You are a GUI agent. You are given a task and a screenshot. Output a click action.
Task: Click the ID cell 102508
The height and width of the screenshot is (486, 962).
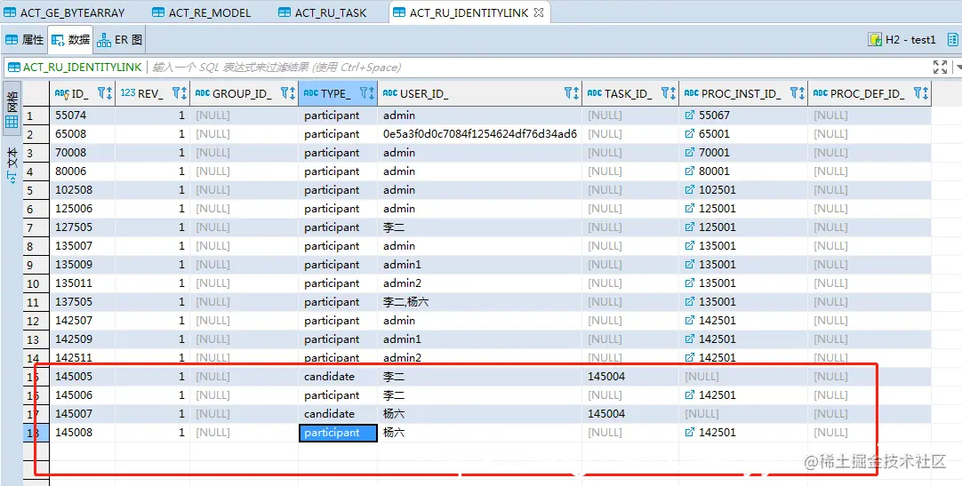click(x=82, y=190)
